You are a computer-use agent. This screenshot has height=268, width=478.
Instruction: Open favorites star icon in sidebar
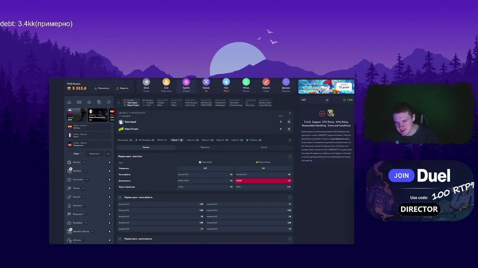point(89,102)
